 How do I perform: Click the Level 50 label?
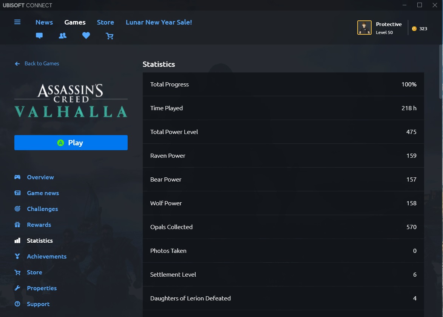pos(384,32)
